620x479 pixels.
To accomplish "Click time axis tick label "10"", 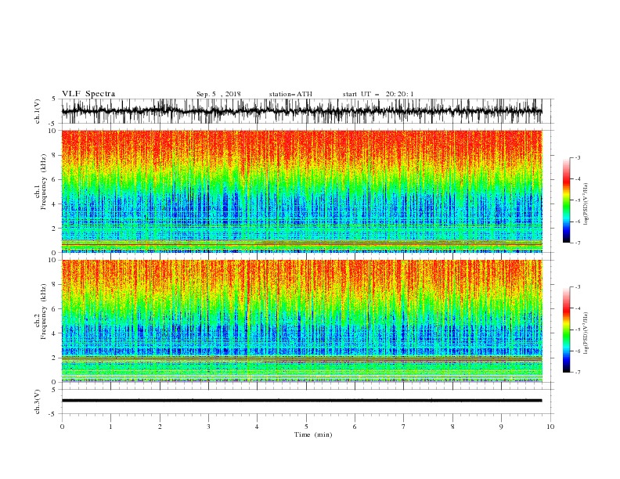I will (x=550, y=427).
